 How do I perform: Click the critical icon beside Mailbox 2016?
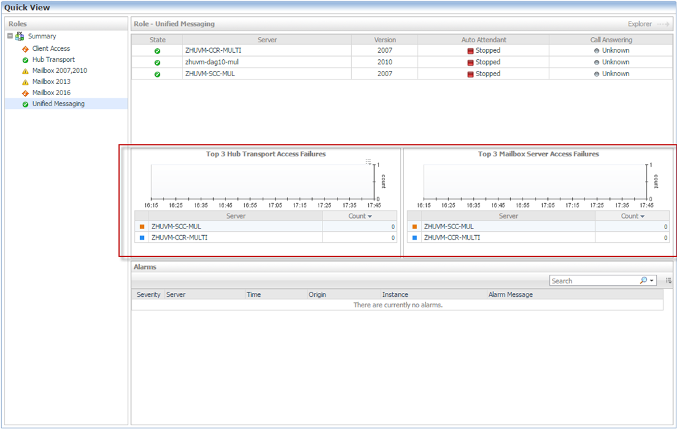25,93
